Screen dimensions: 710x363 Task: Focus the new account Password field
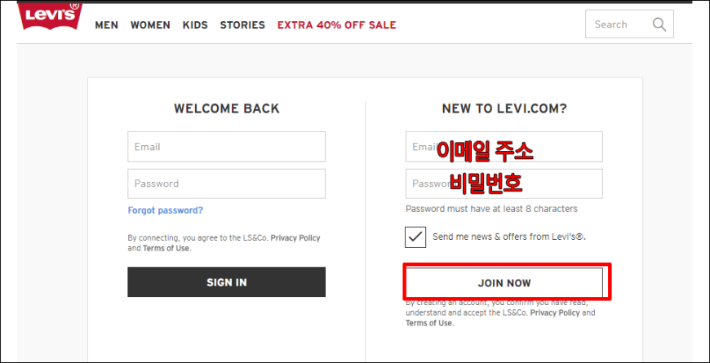504,184
